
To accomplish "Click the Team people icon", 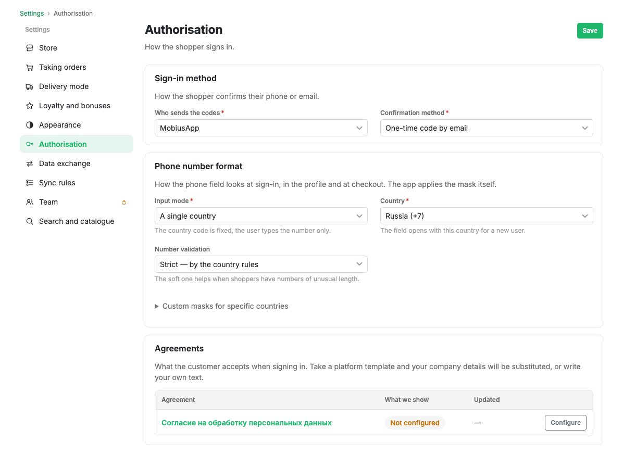I will [30, 202].
